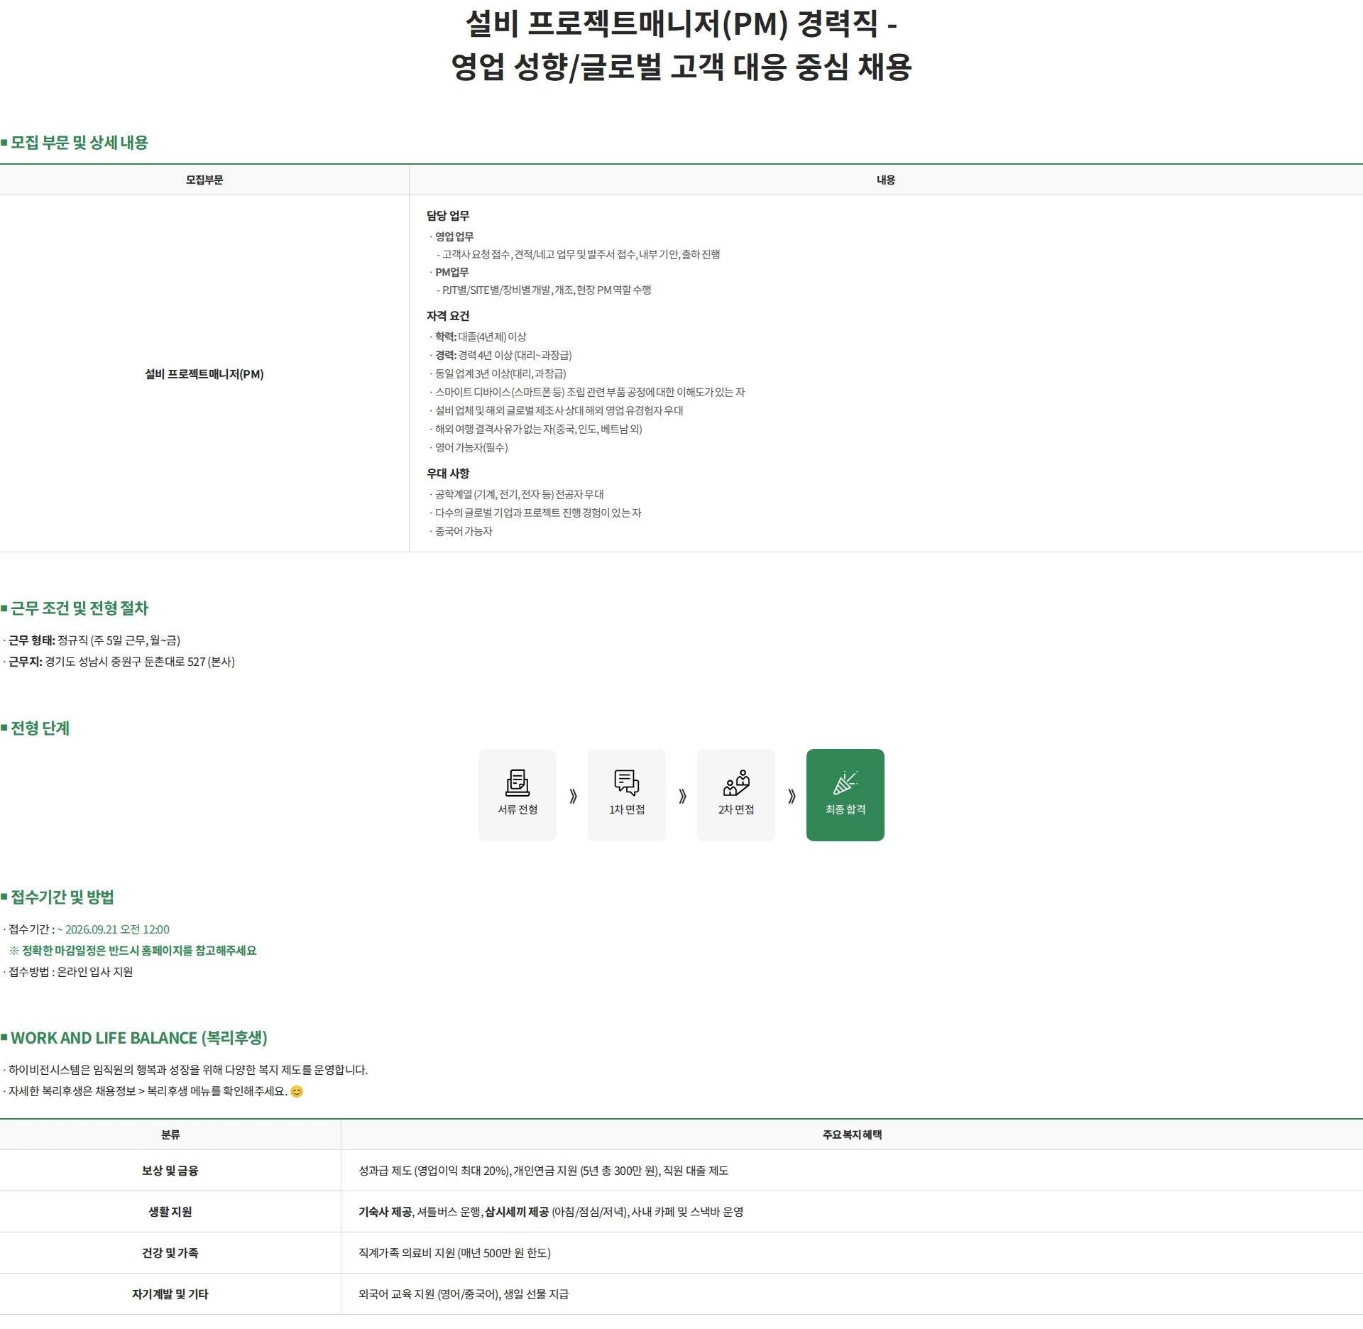Click the 자격 요건 subheading
Screen dimensions: 1363x1329
point(448,316)
